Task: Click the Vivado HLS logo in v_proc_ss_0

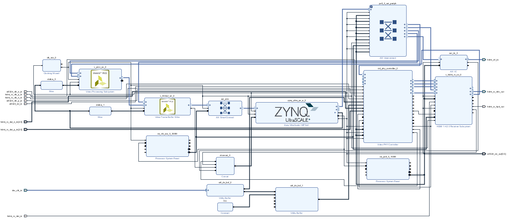Action: (101, 79)
